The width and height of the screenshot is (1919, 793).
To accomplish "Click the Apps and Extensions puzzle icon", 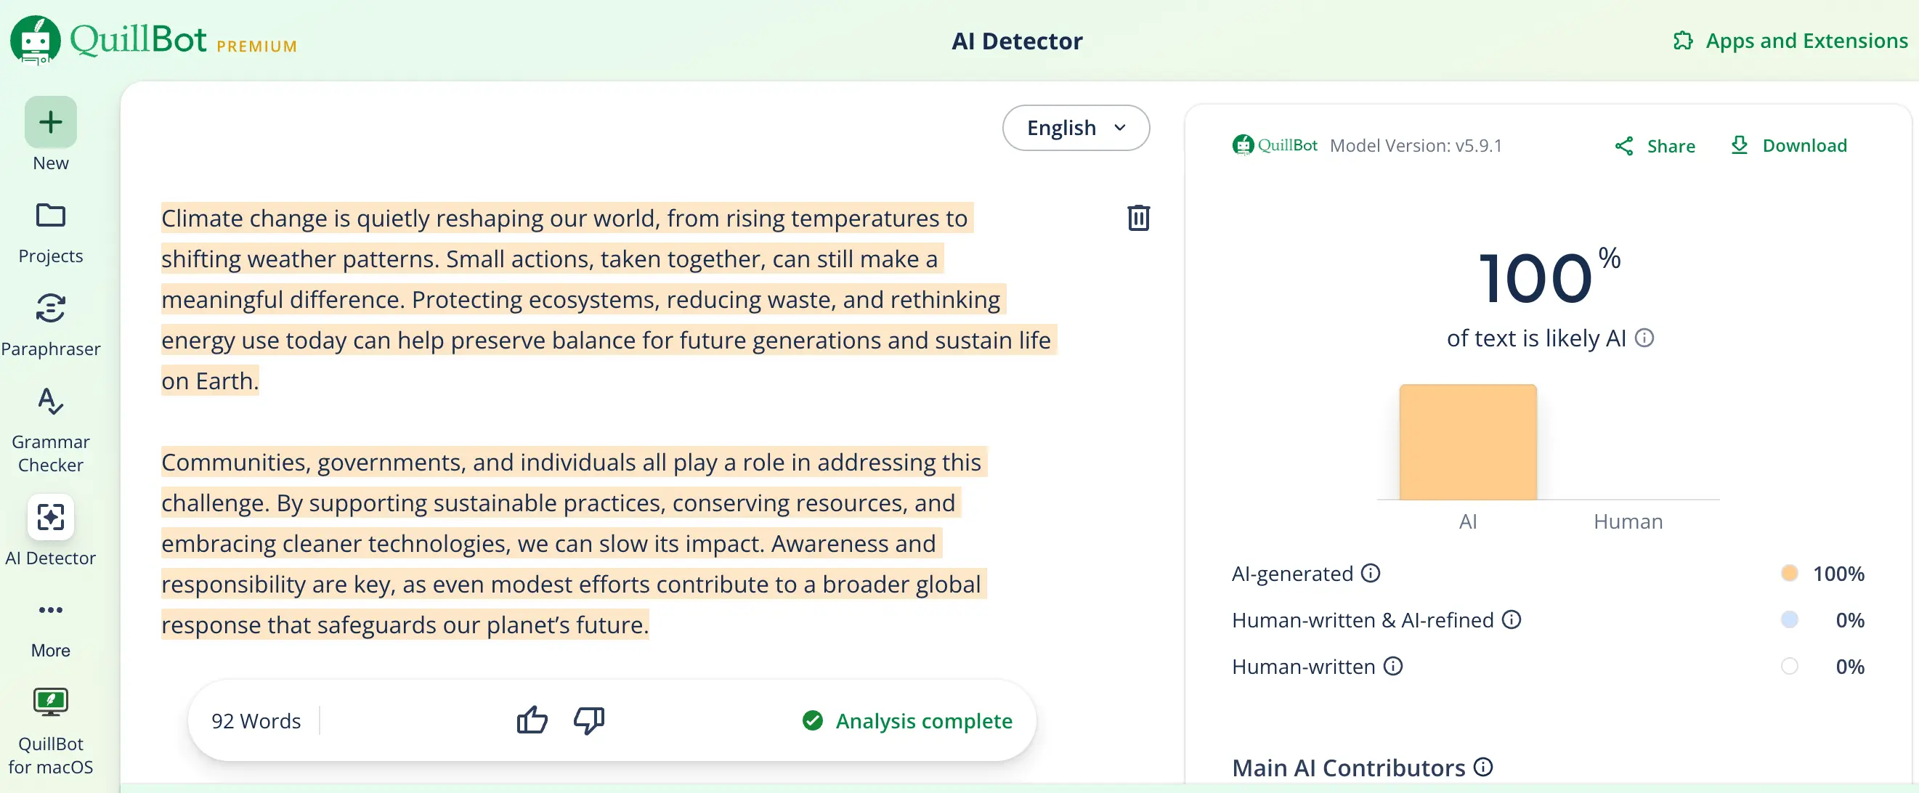I will pyautogui.click(x=1682, y=41).
